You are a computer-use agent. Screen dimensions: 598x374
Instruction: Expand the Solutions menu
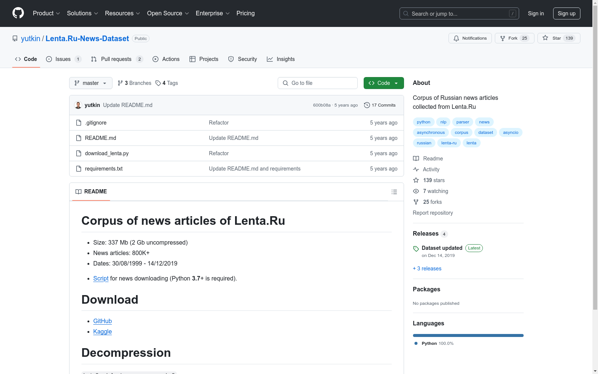pos(83,13)
